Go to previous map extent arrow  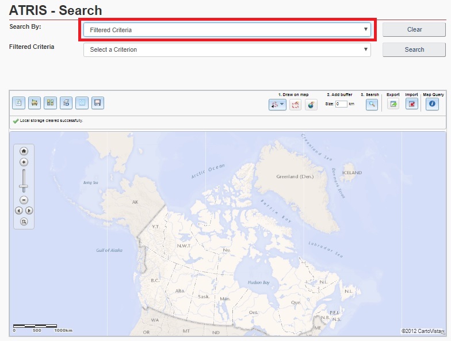[x=18, y=210]
